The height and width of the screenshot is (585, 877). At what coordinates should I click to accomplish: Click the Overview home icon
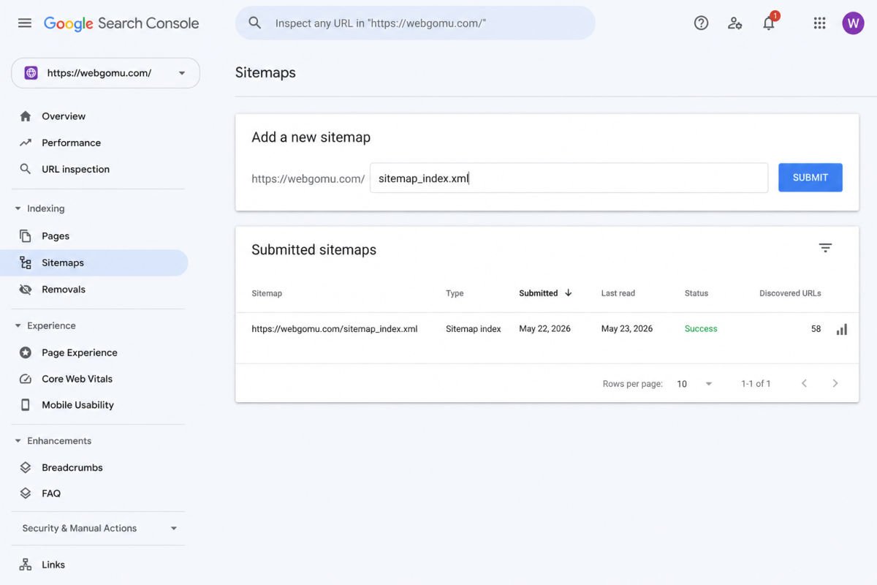26,116
